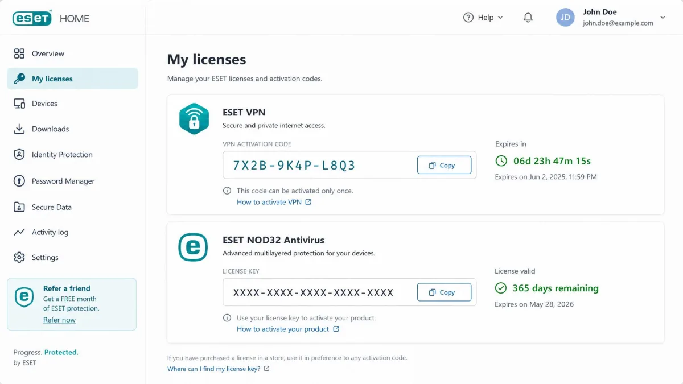Open 'How to activate your product' link
Viewport: 683px width, 384px height.
(x=283, y=329)
